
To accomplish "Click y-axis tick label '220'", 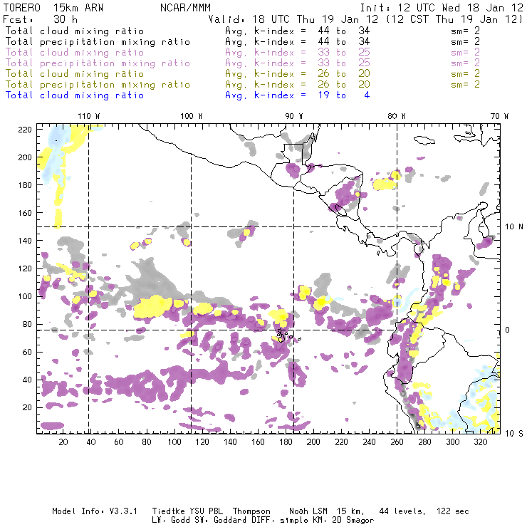I will tap(25, 130).
